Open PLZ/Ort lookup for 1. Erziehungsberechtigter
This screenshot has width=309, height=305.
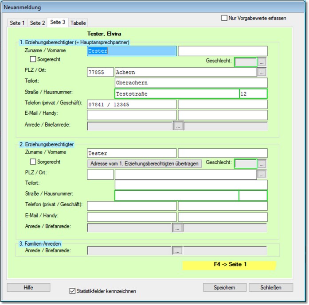click(x=262, y=72)
